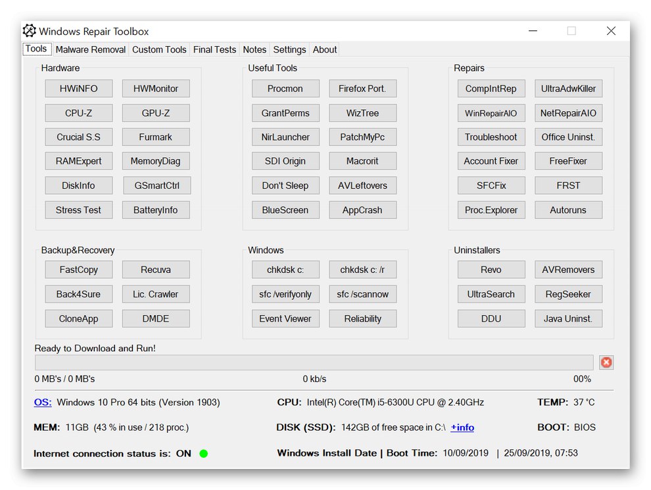This screenshot has height=490, width=651.
Task: Open Crucial S.S tool
Action: coord(78,137)
